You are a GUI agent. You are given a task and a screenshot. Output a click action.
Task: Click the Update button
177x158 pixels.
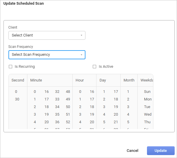tap(160, 151)
